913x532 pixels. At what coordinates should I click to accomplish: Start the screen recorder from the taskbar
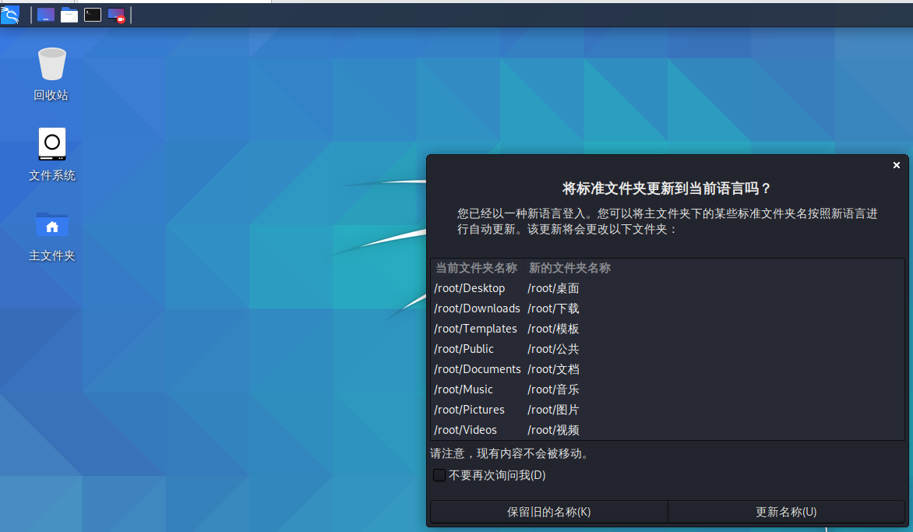point(115,15)
